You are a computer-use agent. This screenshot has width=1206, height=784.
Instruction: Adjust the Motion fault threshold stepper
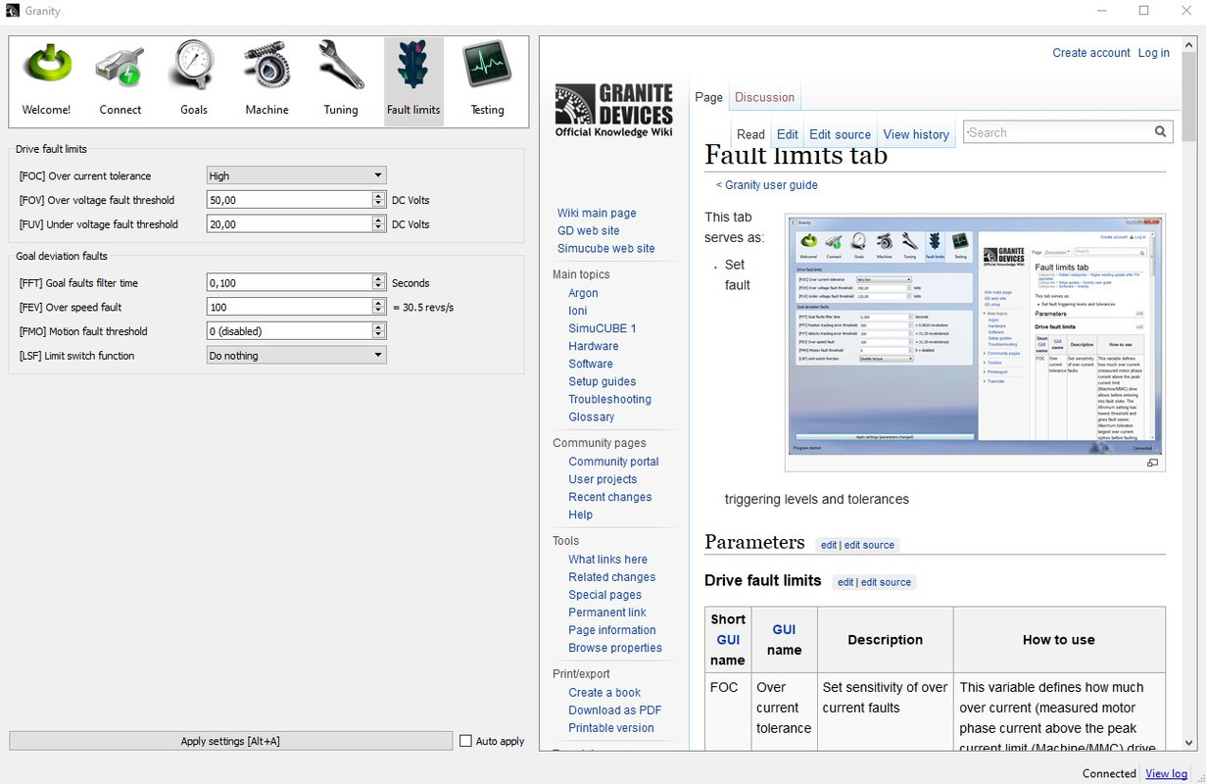379,331
